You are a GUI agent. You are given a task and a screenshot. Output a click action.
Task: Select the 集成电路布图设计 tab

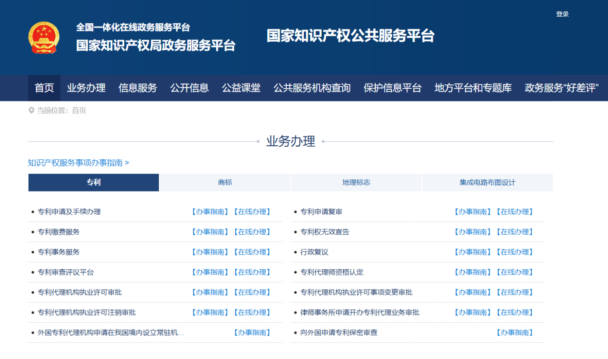point(487,183)
